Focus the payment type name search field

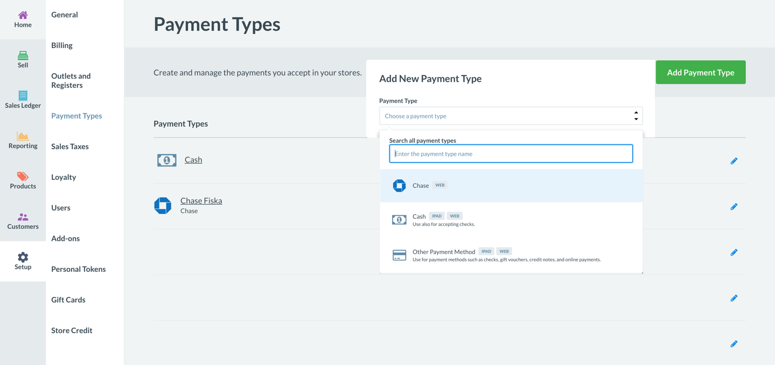click(511, 154)
